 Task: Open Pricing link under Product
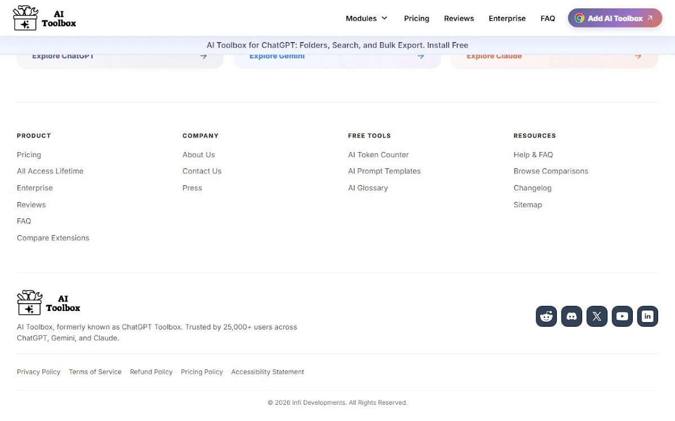pyautogui.click(x=29, y=155)
